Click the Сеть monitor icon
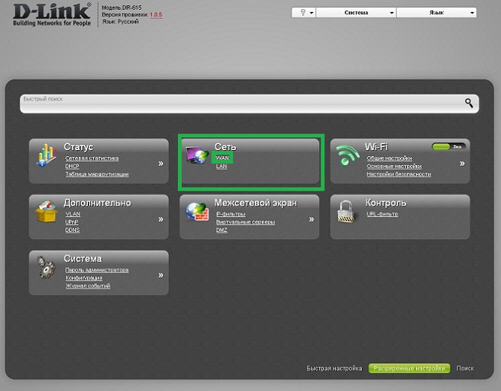 click(x=198, y=155)
